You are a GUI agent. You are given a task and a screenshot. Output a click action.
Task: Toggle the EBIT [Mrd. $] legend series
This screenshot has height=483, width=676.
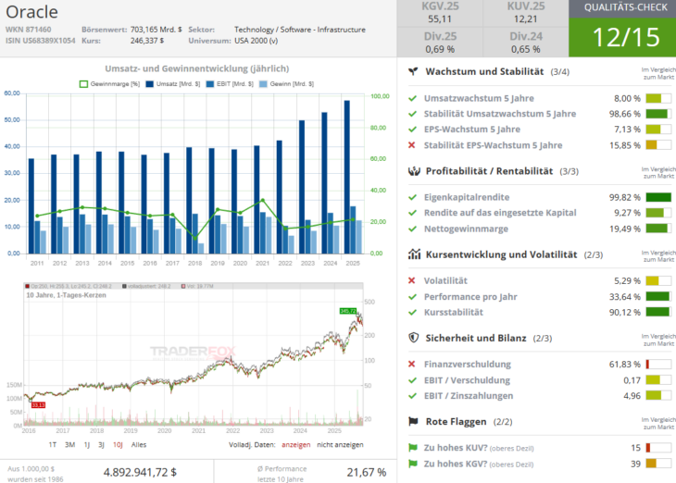click(226, 83)
